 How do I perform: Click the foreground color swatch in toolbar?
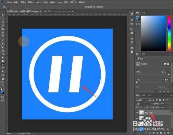[2, 92]
